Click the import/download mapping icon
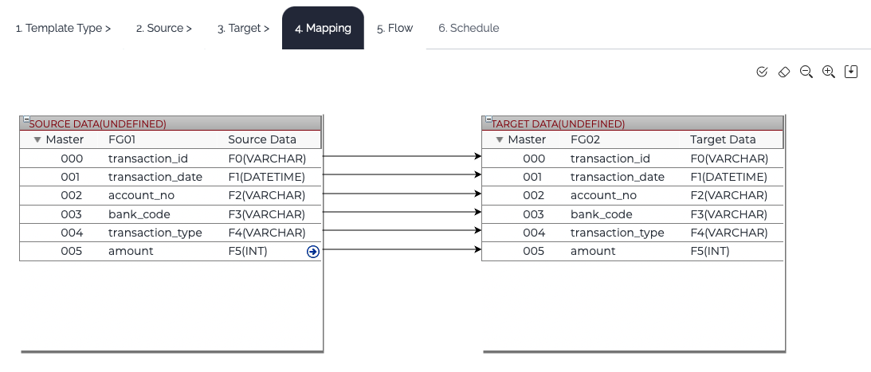 point(851,72)
